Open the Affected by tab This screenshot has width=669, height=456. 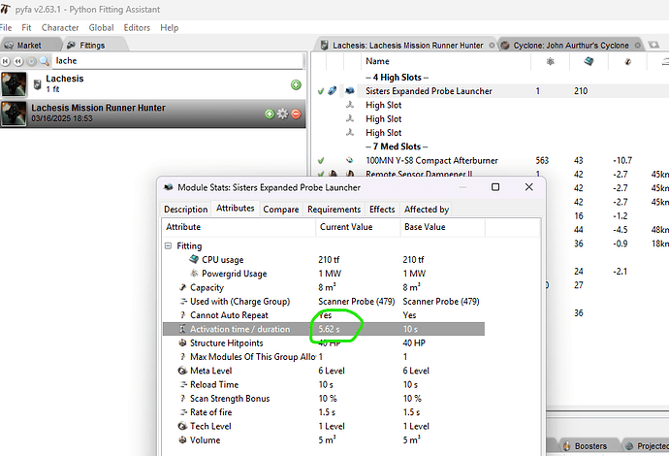point(427,210)
